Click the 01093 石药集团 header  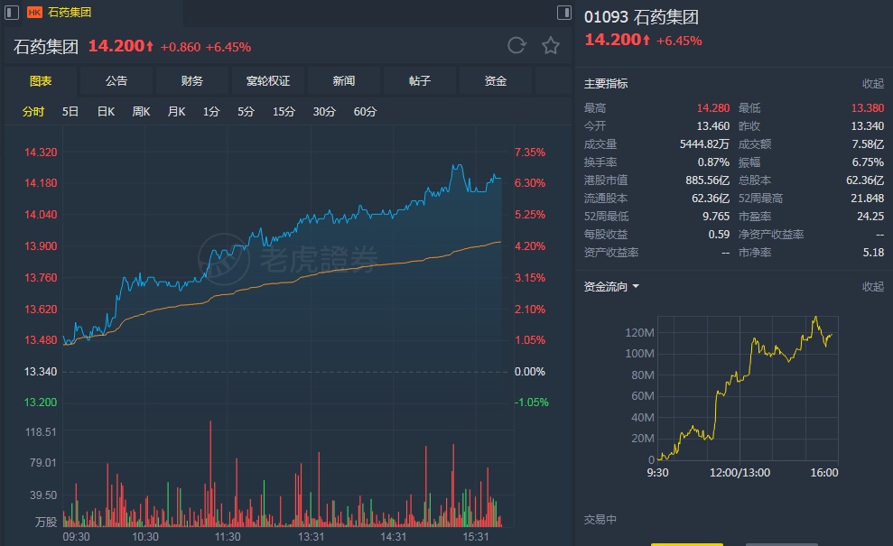tap(641, 17)
